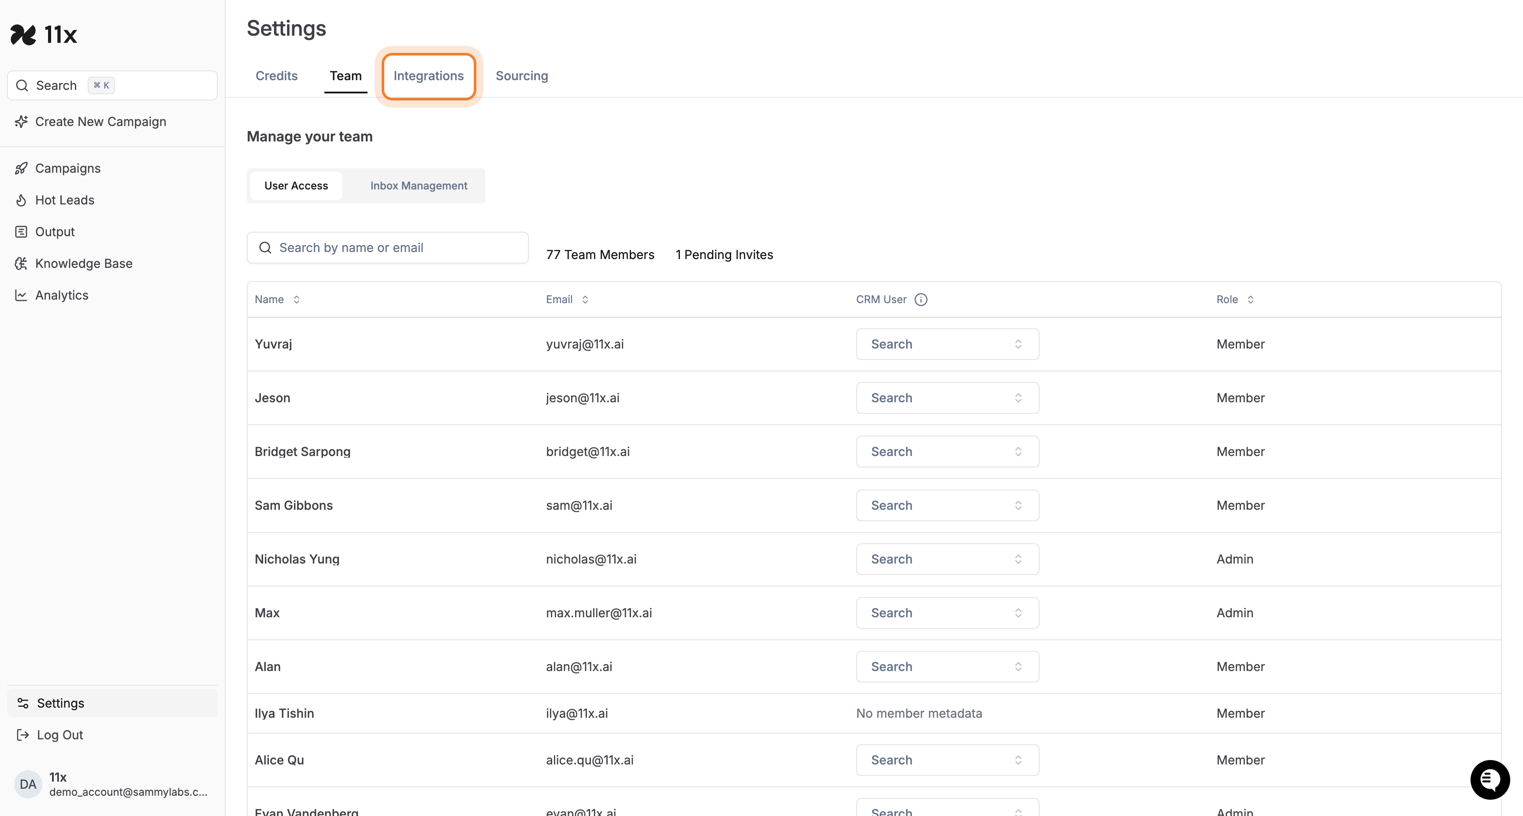
Task: Click email nicholas@11x.ai
Action: [591, 560]
